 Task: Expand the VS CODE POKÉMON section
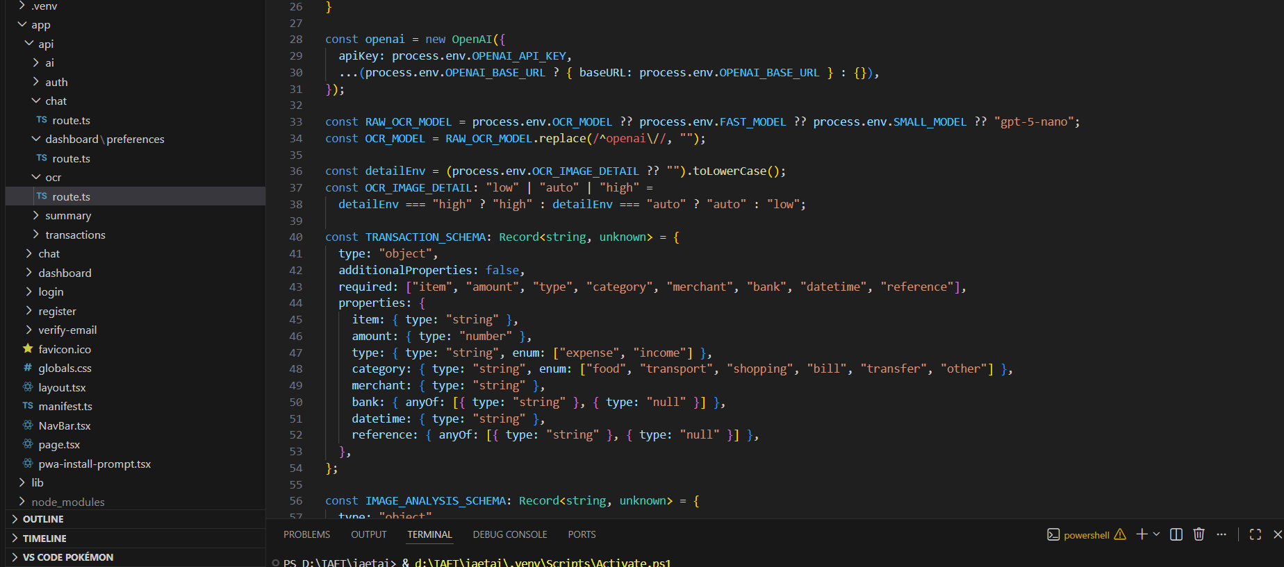click(135, 557)
